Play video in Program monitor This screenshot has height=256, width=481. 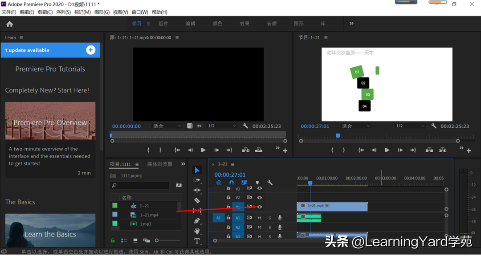(387, 150)
